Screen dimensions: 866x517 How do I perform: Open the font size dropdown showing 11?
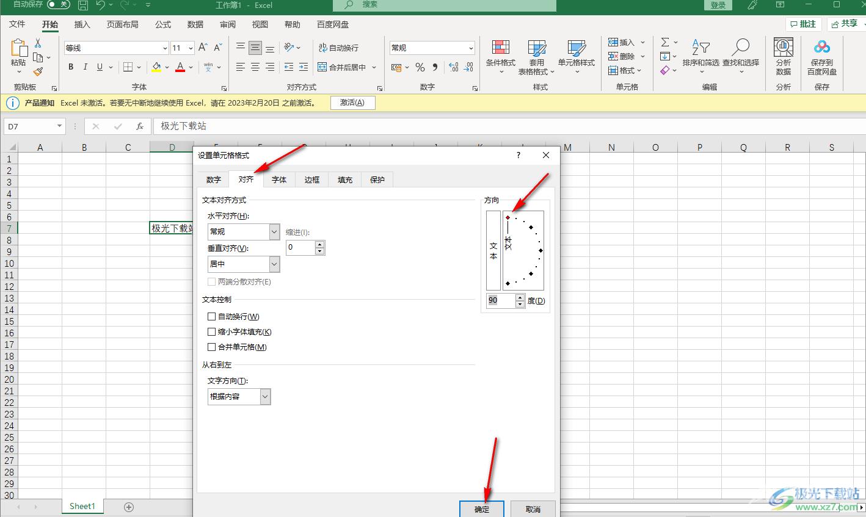point(191,48)
